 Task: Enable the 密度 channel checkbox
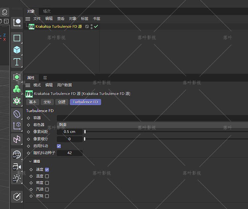click(47, 183)
